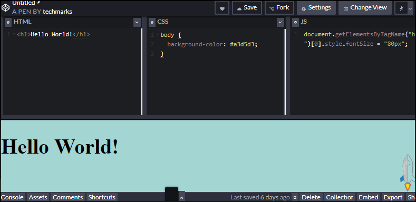416x202 pixels.
Task: Delete this pen
Action: point(311,197)
